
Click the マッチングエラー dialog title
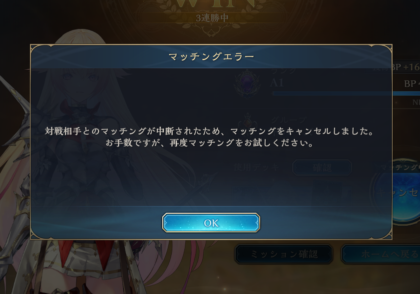coord(211,57)
